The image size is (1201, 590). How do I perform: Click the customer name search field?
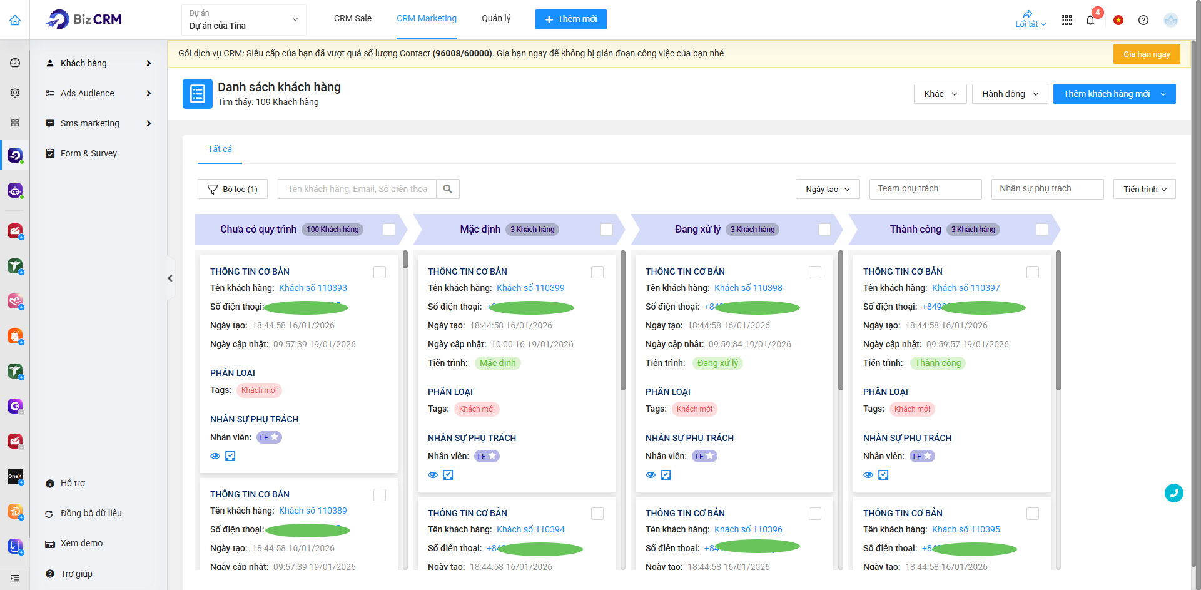(x=357, y=189)
